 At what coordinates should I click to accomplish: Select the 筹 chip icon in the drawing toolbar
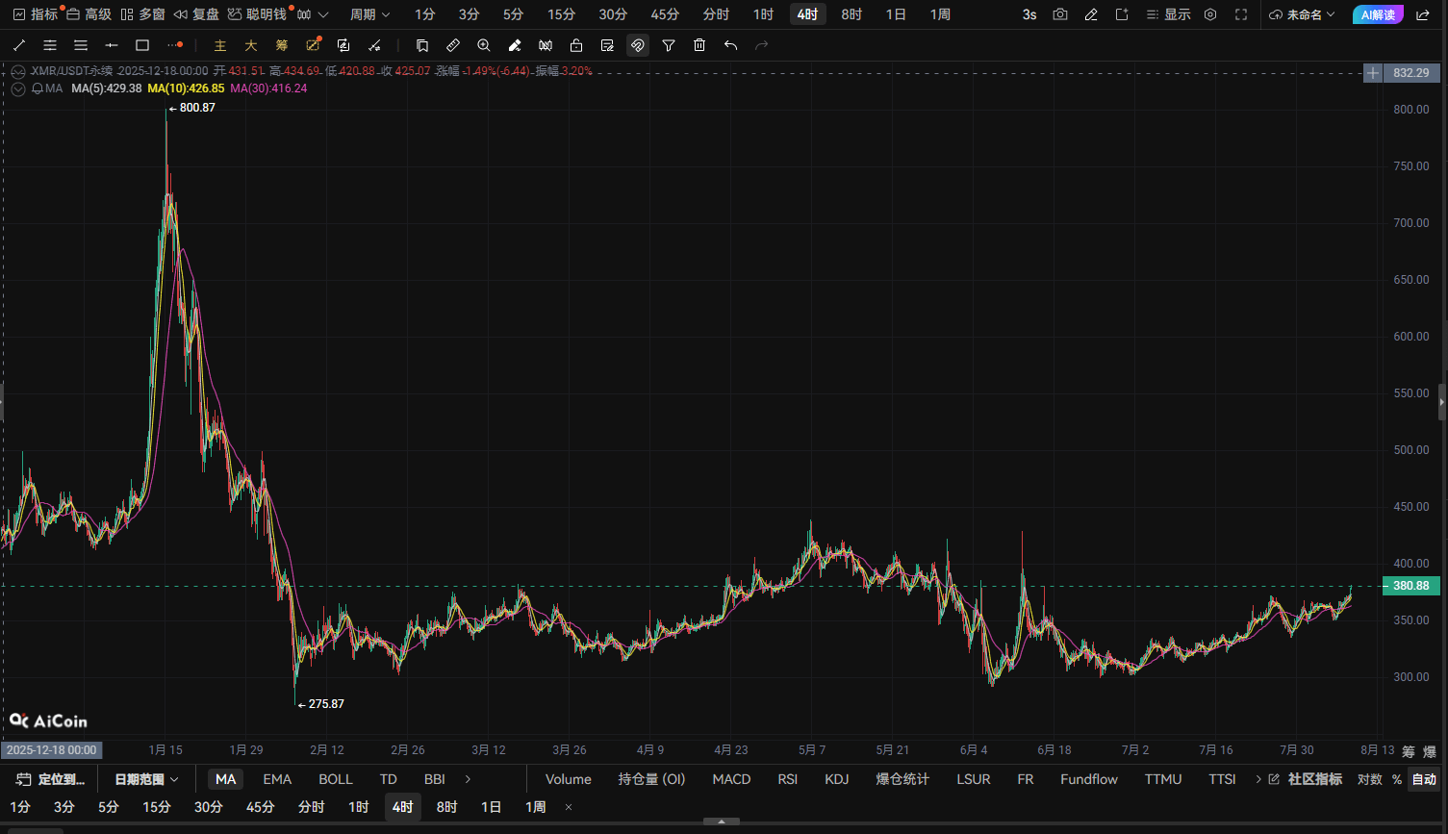282,45
